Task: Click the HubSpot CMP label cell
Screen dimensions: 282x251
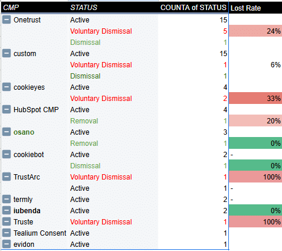Action: point(36,110)
